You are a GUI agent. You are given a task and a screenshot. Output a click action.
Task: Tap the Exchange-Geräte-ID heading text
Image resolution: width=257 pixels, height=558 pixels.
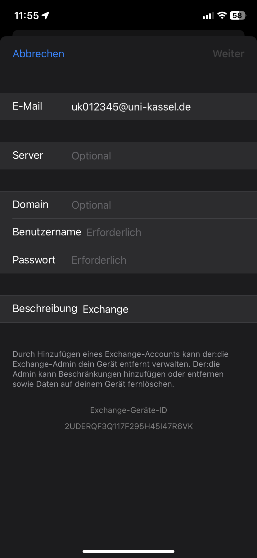(x=128, y=410)
